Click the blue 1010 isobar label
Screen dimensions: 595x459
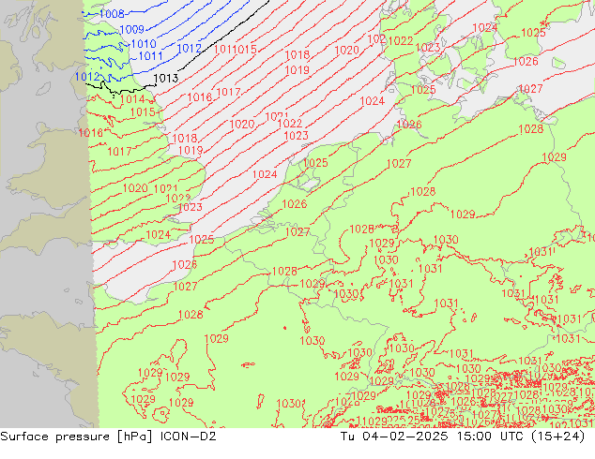[144, 44]
